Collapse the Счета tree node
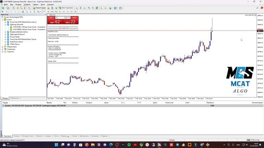The width and height of the screenshot is (264, 148). click(x=2, y=19)
